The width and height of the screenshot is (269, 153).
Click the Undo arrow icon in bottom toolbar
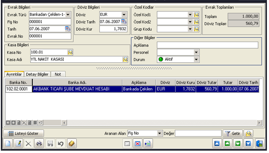pos(60,143)
